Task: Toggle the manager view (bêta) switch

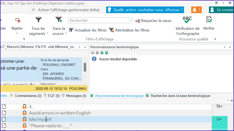Action: coord(32,10)
